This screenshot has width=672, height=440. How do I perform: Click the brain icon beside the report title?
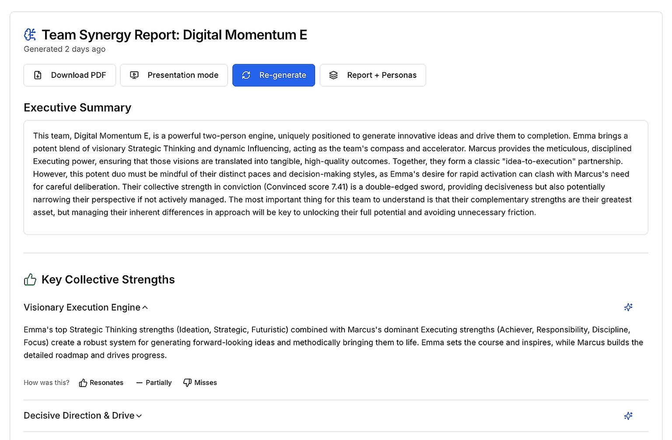pyautogui.click(x=30, y=35)
